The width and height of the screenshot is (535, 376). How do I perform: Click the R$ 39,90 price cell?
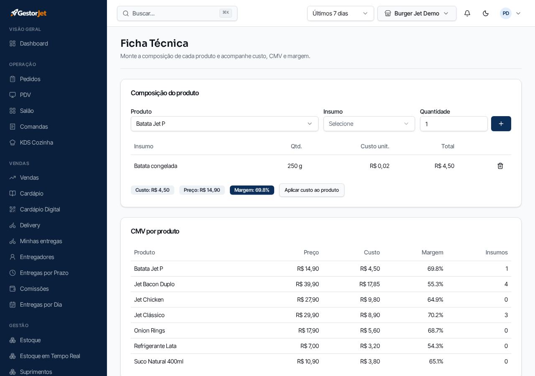[307, 284]
